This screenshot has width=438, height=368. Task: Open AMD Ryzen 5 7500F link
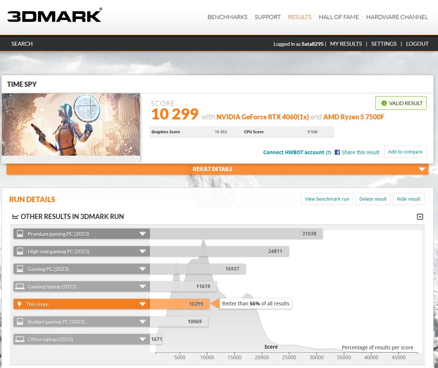coord(354,117)
